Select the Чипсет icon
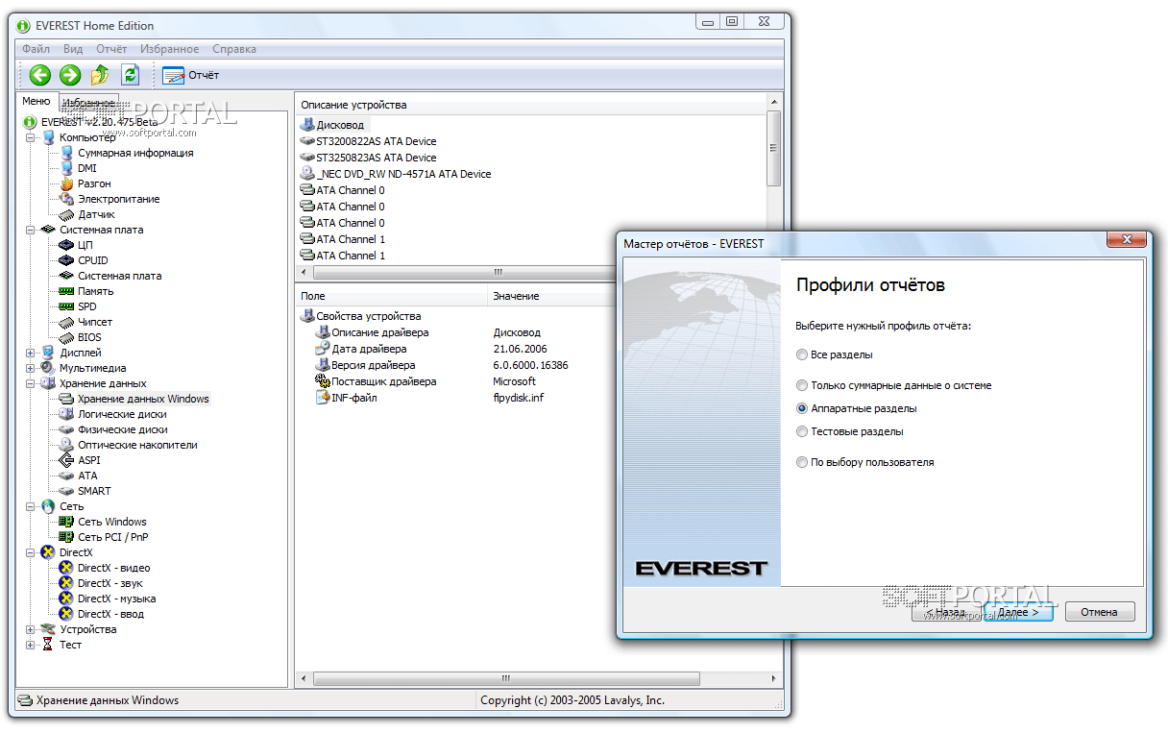1168x733 pixels. tap(66, 322)
